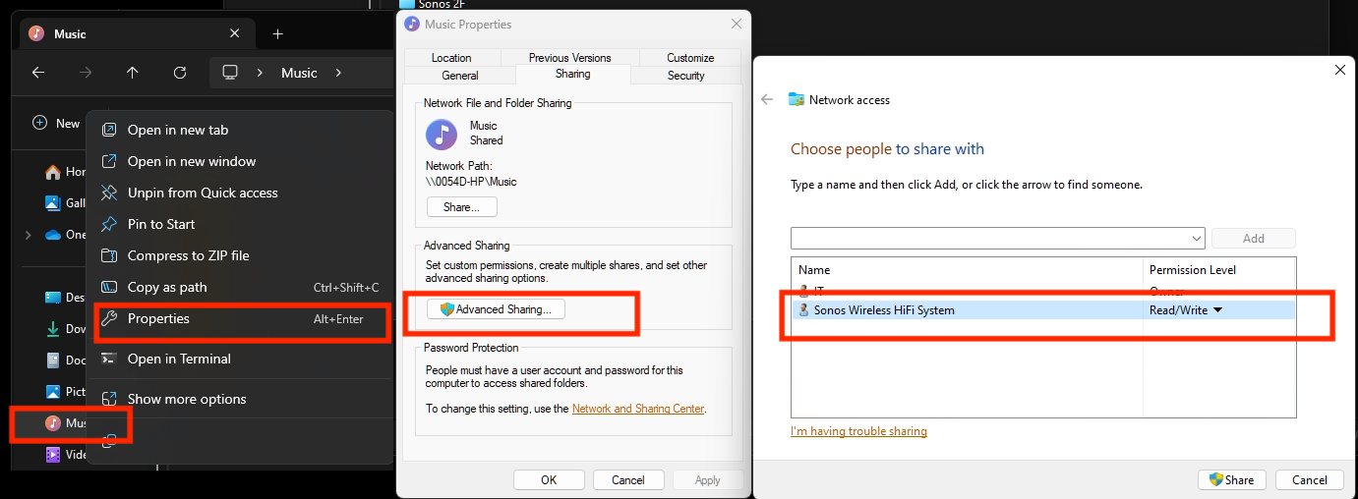Open Properties from context menu

click(x=240, y=319)
